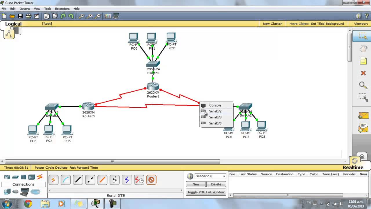
Task: Click the Delete scenario button
Action: (216, 184)
